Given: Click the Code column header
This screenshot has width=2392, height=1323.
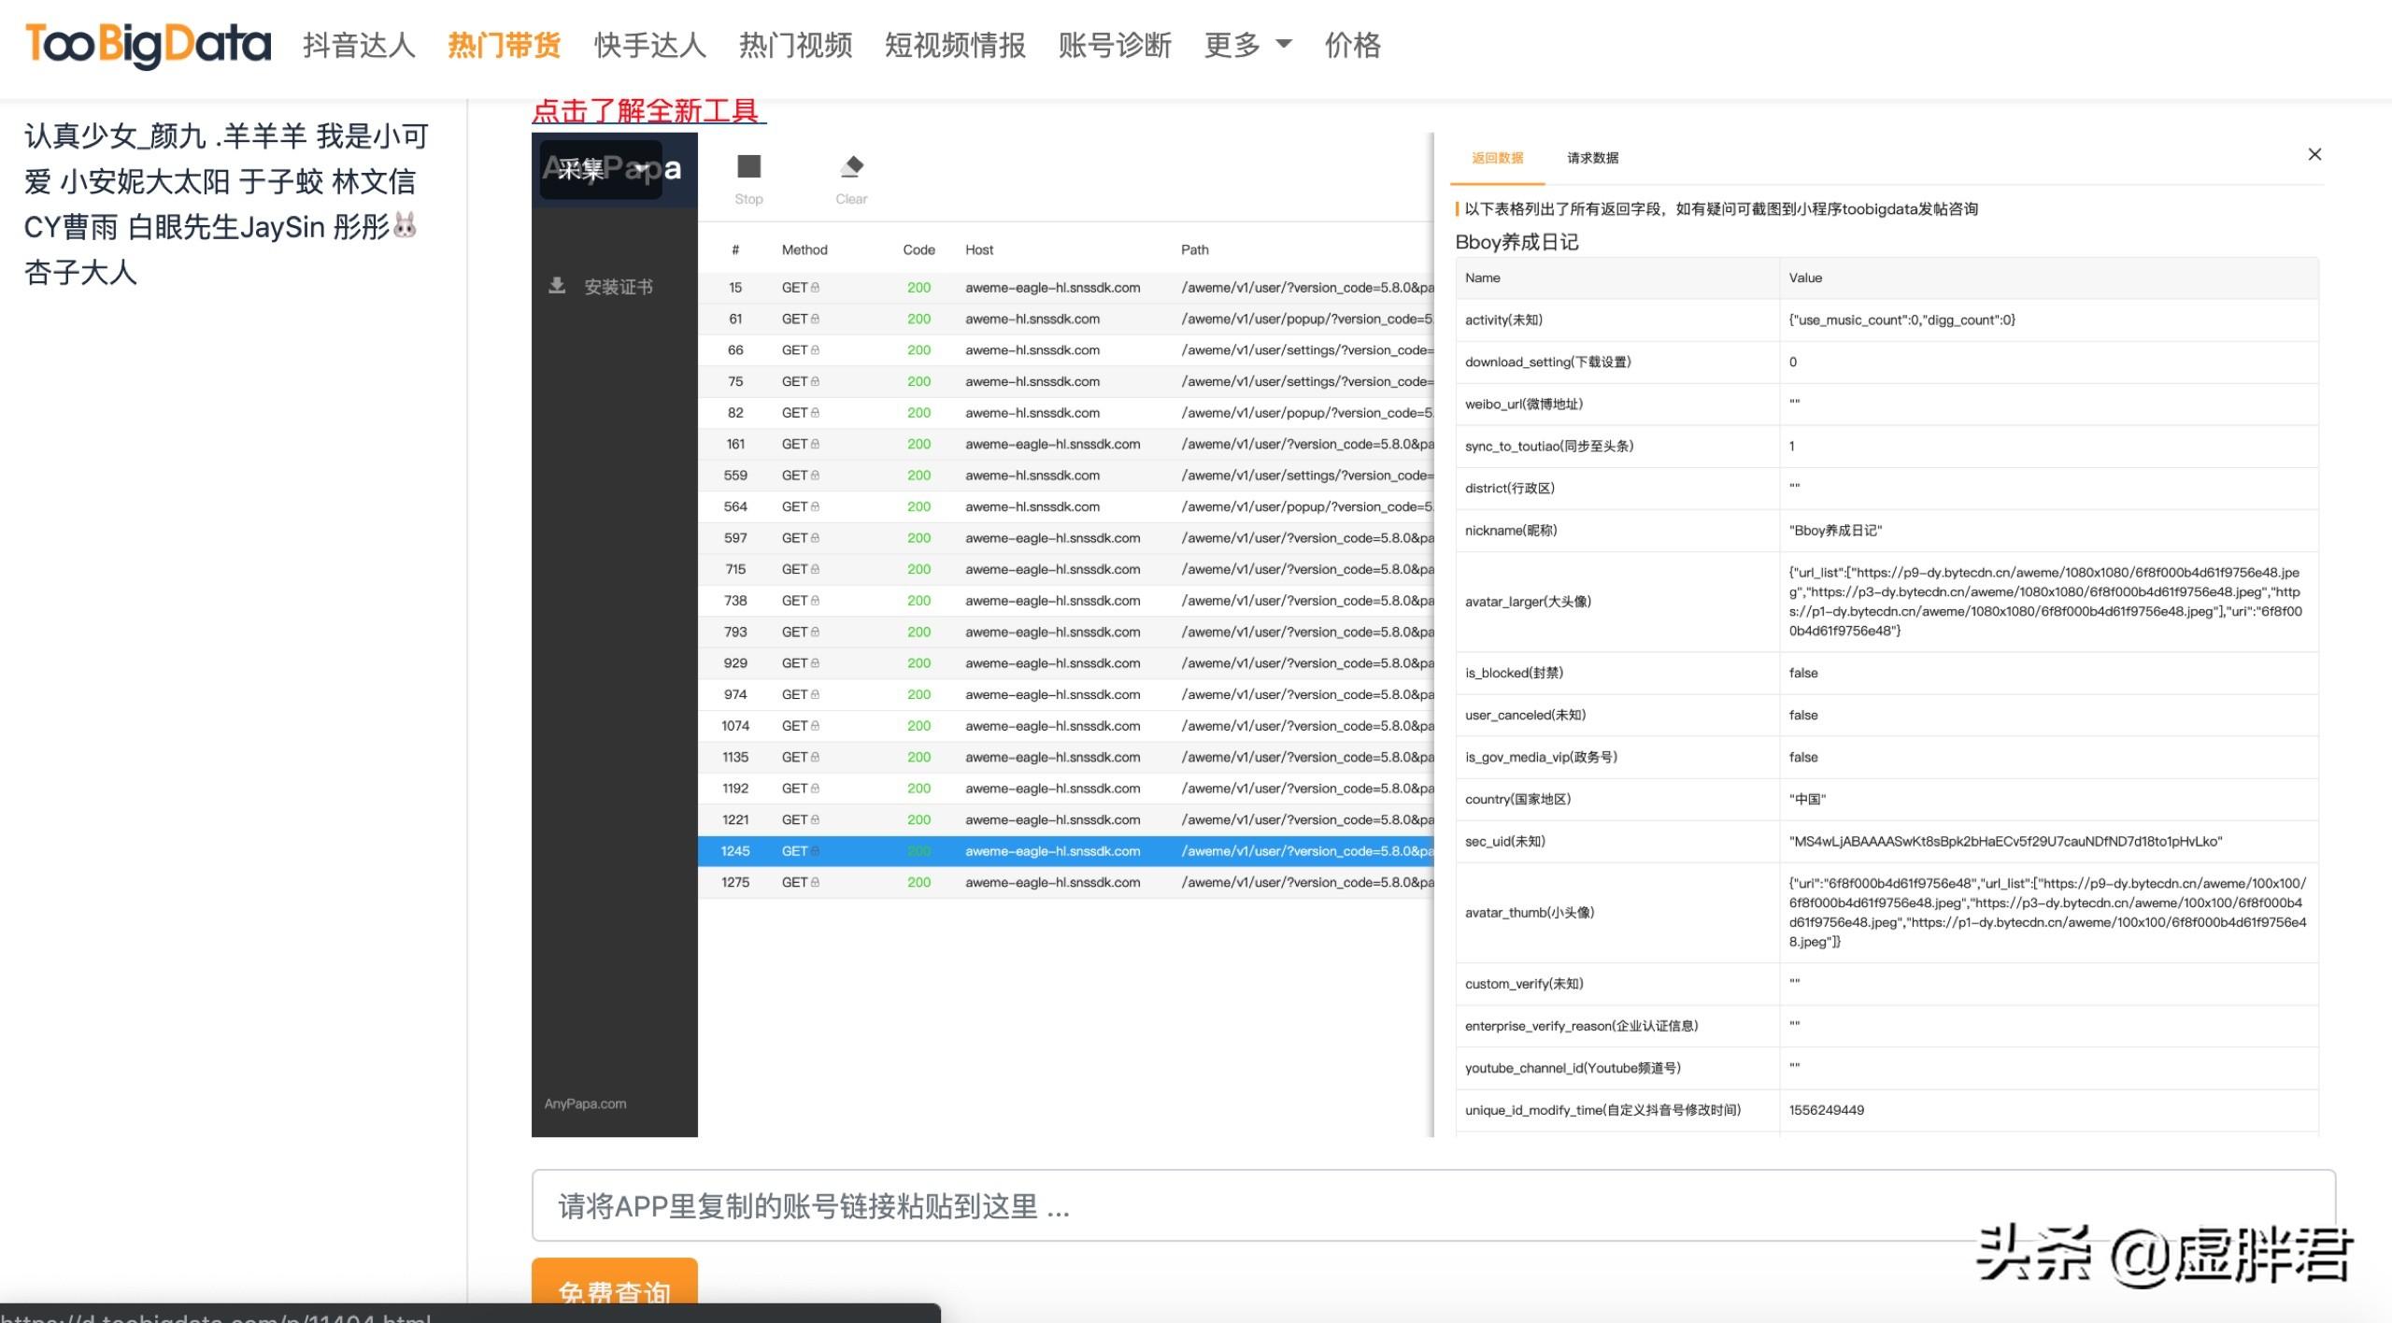Looking at the screenshot, I should [x=918, y=249].
